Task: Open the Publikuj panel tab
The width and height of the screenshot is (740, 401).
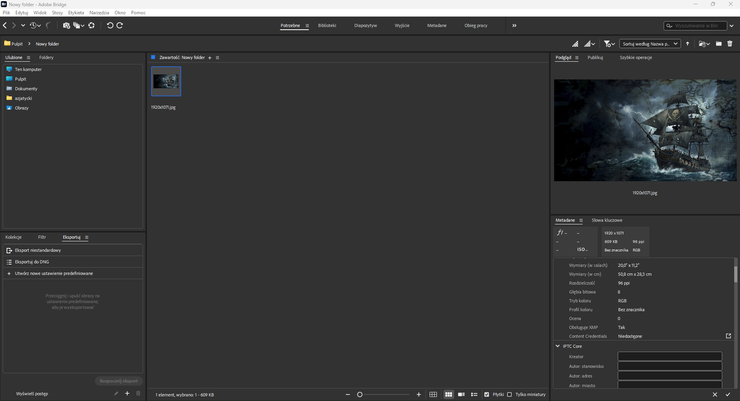Action: [595, 58]
